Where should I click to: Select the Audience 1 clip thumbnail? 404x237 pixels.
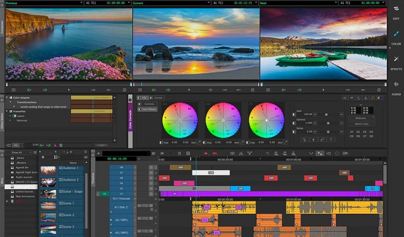pyautogui.click(x=48, y=171)
